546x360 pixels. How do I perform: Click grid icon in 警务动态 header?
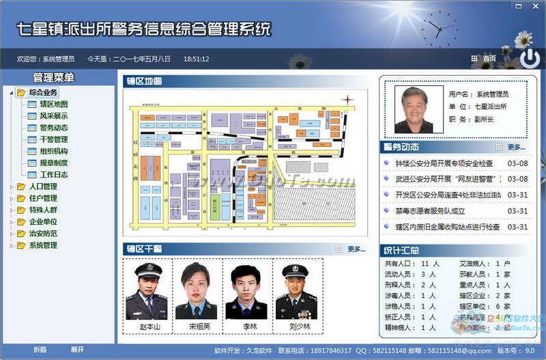pyautogui.click(x=499, y=148)
